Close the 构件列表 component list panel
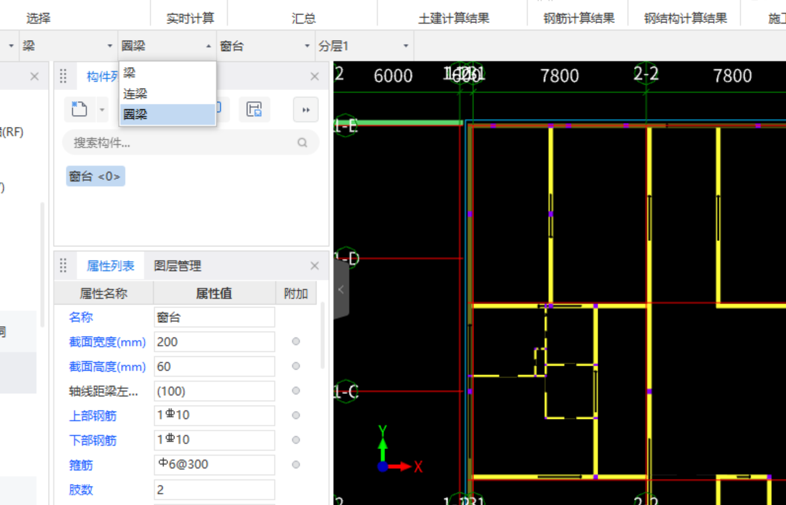Image resolution: width=786 pixels, height=505 pixels. 315,76
